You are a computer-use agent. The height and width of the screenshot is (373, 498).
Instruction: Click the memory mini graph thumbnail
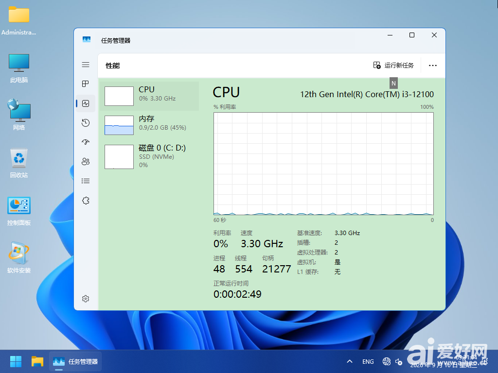[119, 125]
